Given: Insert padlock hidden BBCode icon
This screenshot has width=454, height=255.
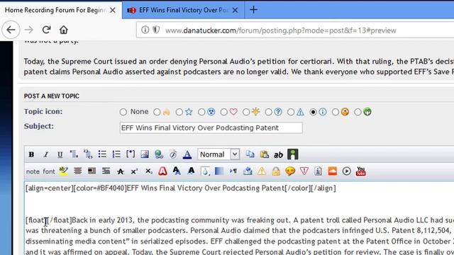Looking at the screenshot, I should [276, 171].
